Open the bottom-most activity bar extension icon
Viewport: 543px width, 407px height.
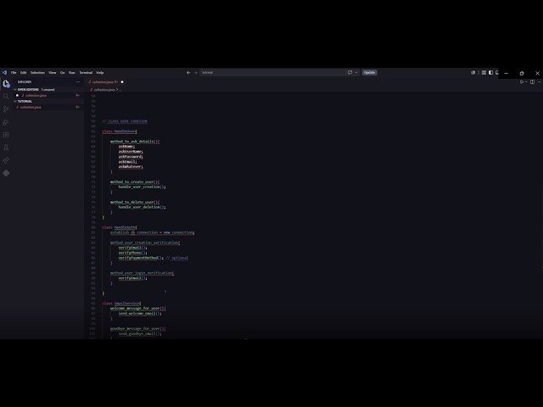(6, 173)
